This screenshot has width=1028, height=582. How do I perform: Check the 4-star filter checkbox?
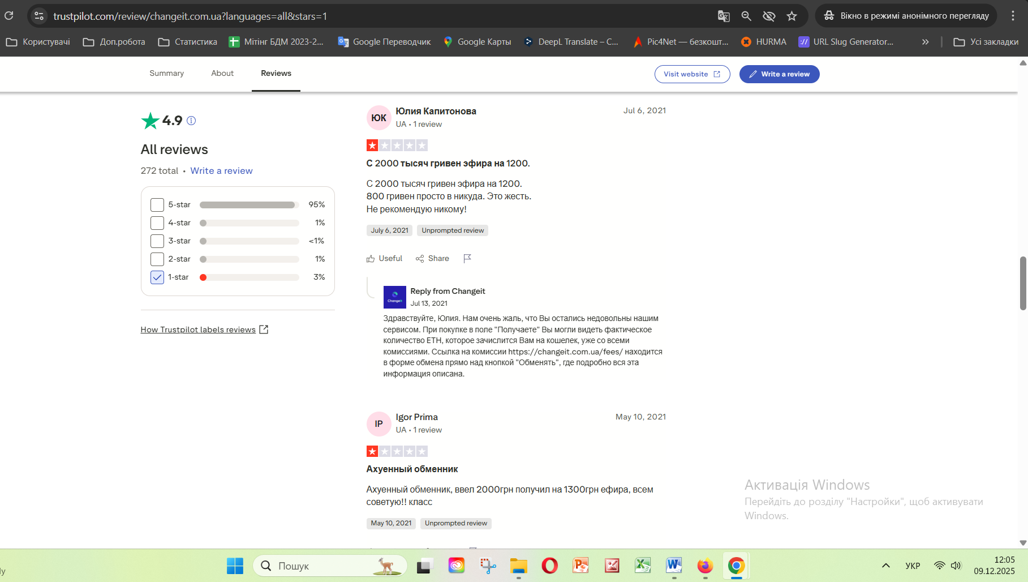tap(157, 223)
